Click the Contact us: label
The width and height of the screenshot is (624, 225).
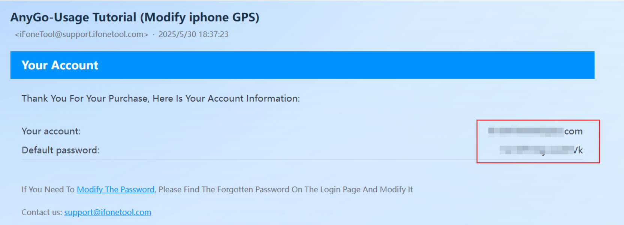pos(42,212)
